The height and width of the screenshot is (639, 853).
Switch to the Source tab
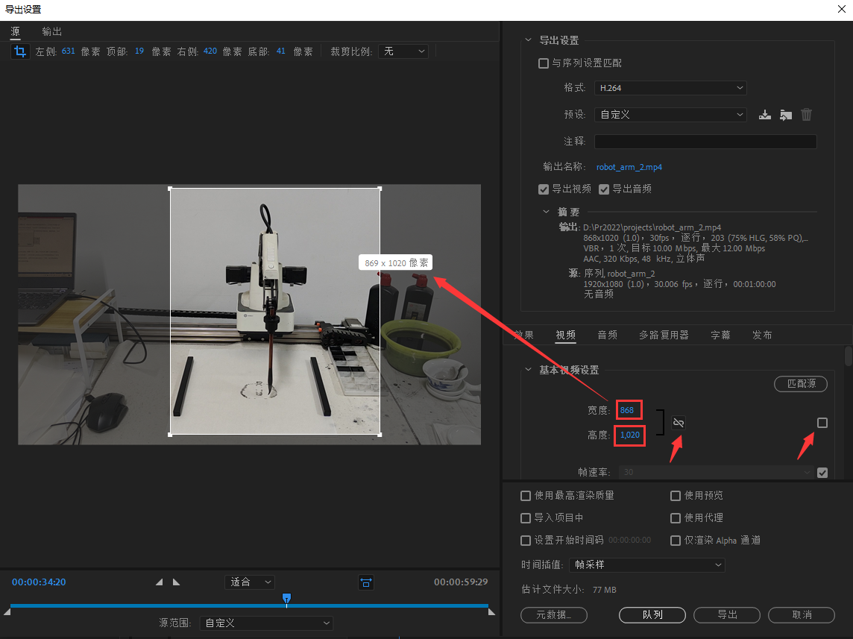[x=15, y=31]
